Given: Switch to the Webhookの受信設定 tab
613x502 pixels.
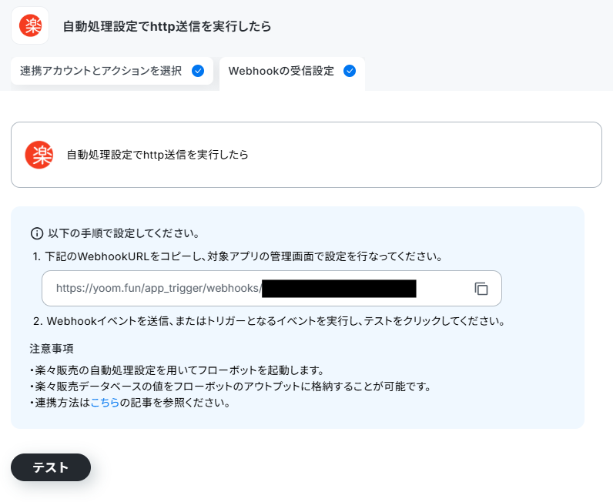Looking at the screenshot, I should (x=292, y=73).
